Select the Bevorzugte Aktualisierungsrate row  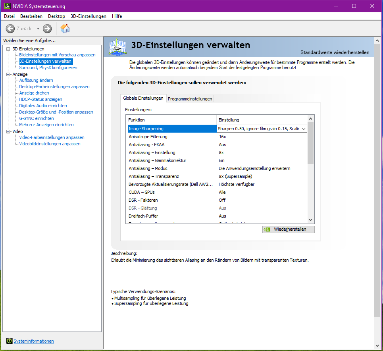(217, 184)
